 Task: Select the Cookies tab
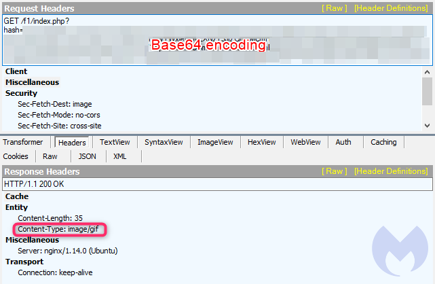[16, 156]
